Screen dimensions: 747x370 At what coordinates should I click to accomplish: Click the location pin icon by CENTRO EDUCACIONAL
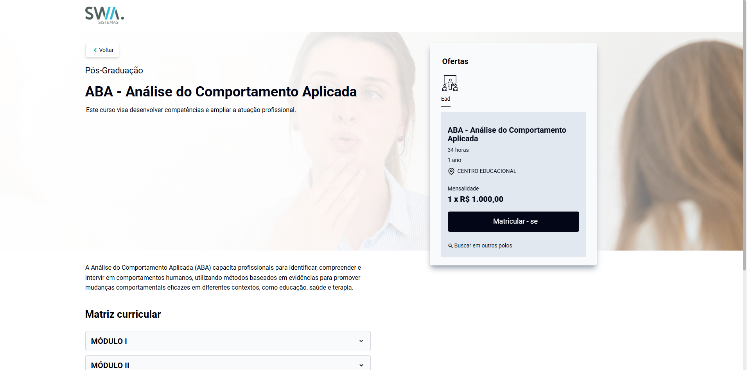point(451,171)
